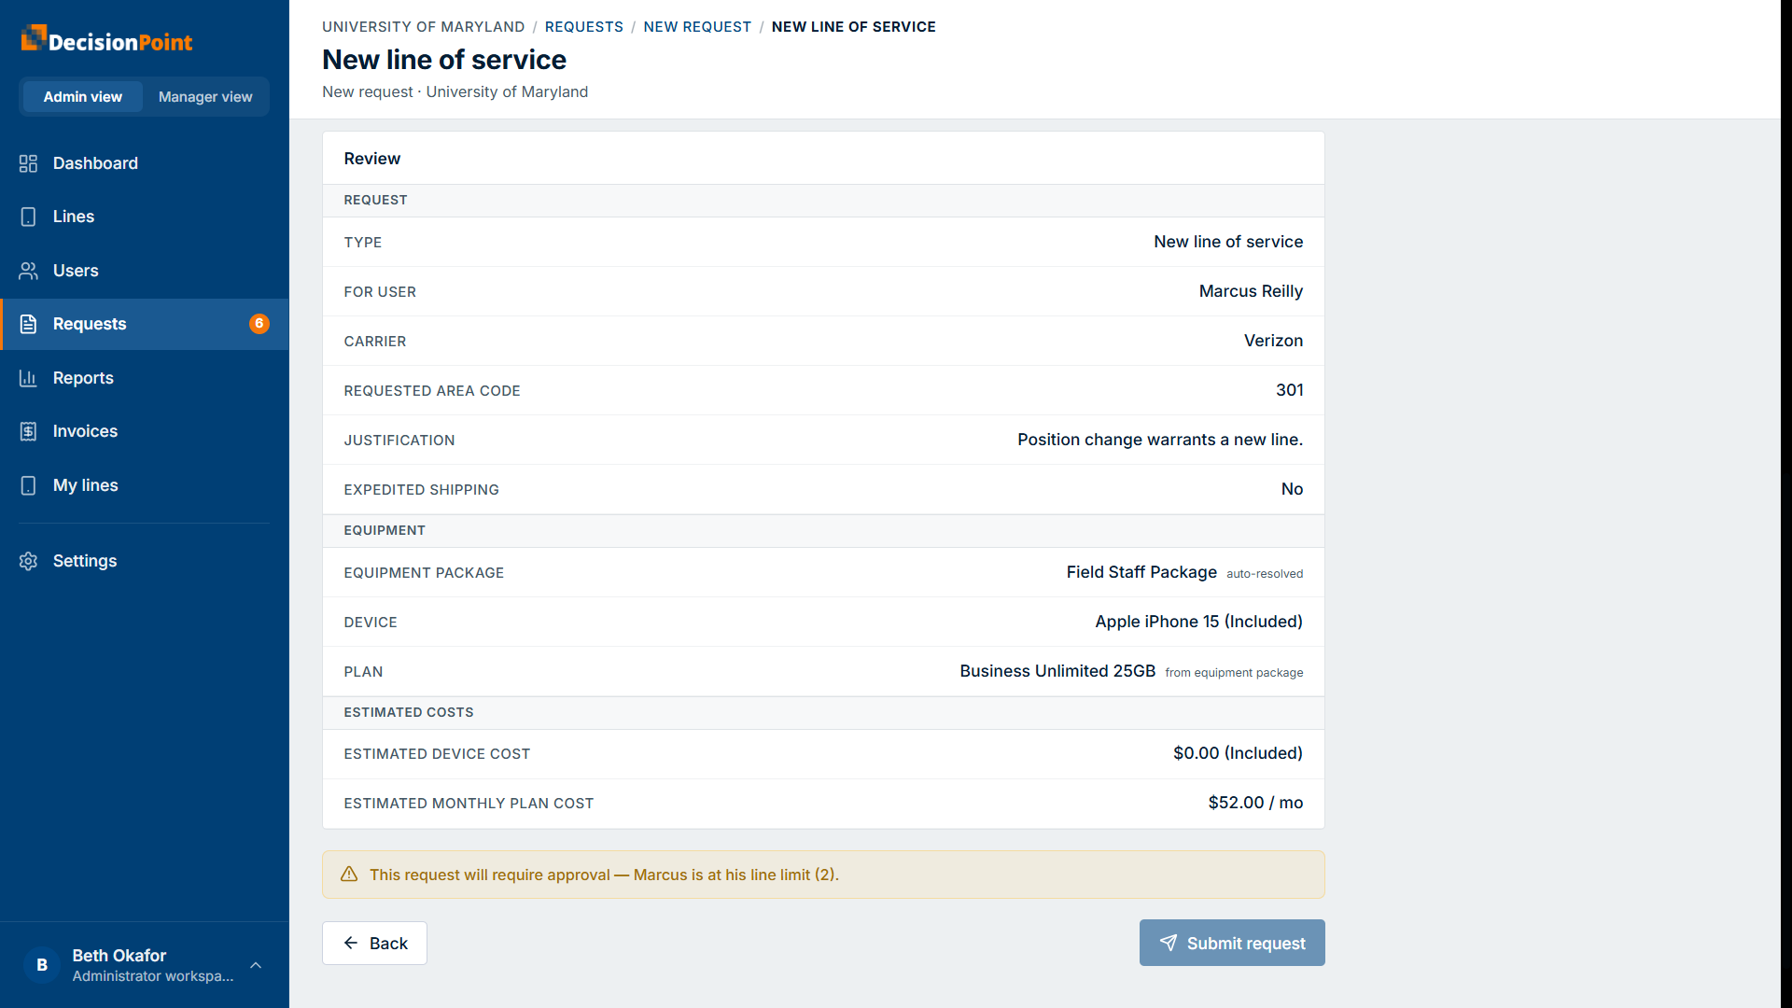Expand the Beth Okafor account menu chevron
Screen dimensions: 1792x1008
click(x=256, y=965)
